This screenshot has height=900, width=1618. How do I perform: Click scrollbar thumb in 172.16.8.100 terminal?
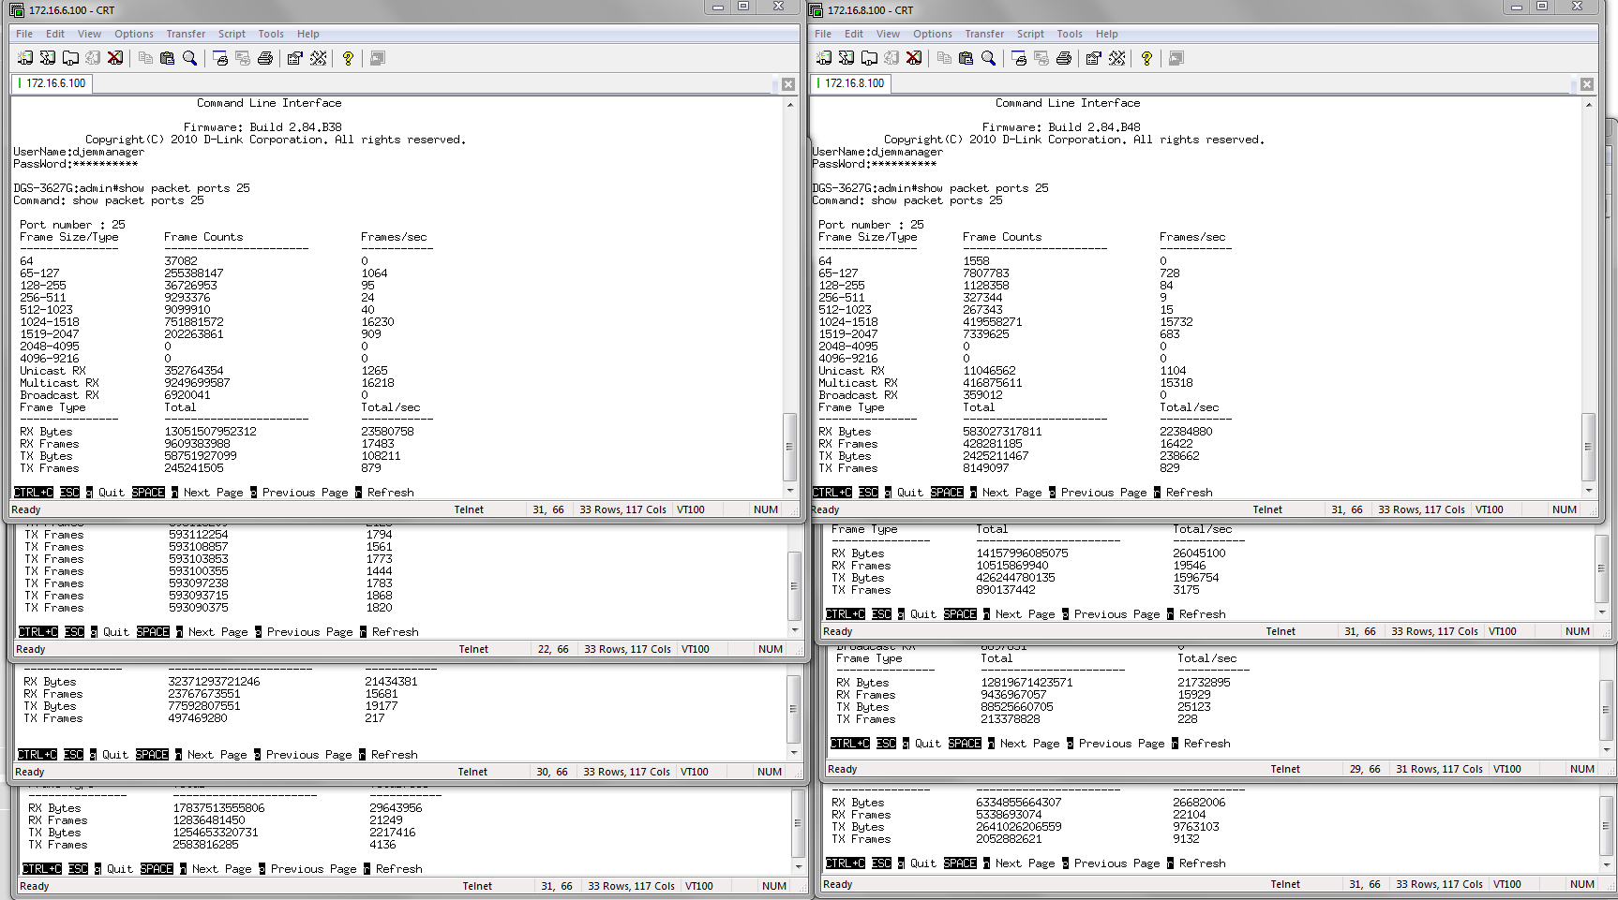[1588, 448]
